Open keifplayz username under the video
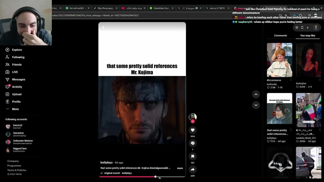The height and width of the screenshot is (182, 324). [x=106, y=163]
